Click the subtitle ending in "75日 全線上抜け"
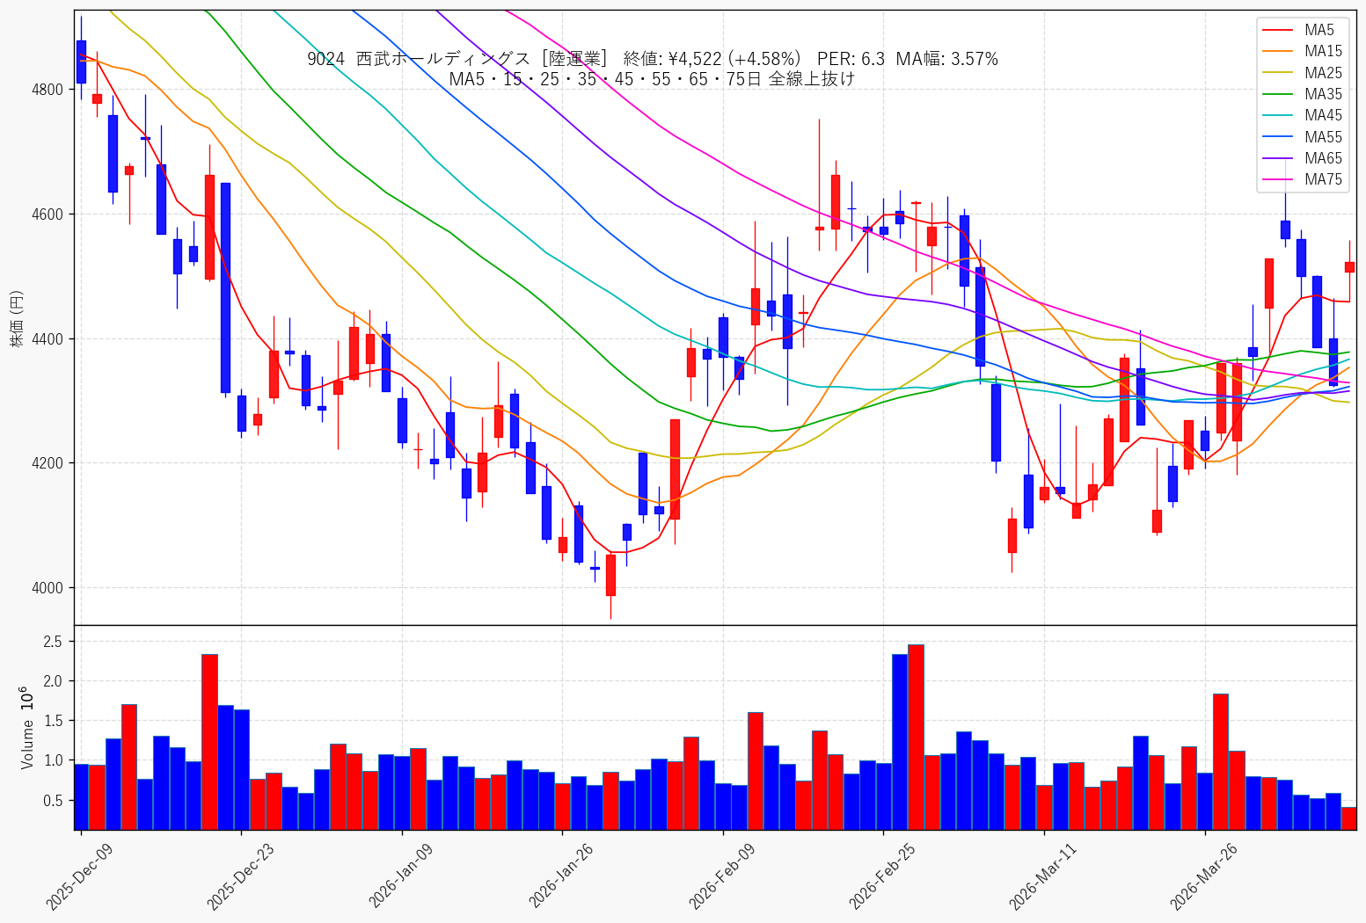Screen dimensions: 1366x923 pyautogui.click(x=652, y=79)
